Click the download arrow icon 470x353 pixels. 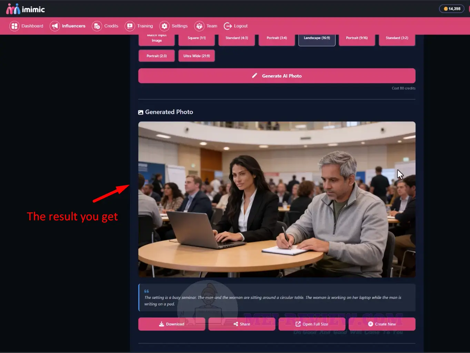pos(161,324)
